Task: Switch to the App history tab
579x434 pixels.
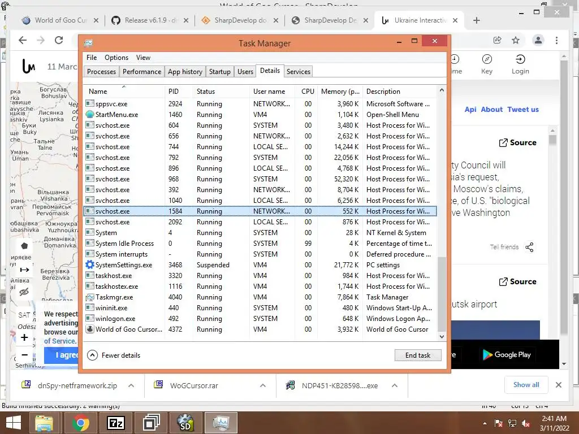Action: click(x=185, y=72)
